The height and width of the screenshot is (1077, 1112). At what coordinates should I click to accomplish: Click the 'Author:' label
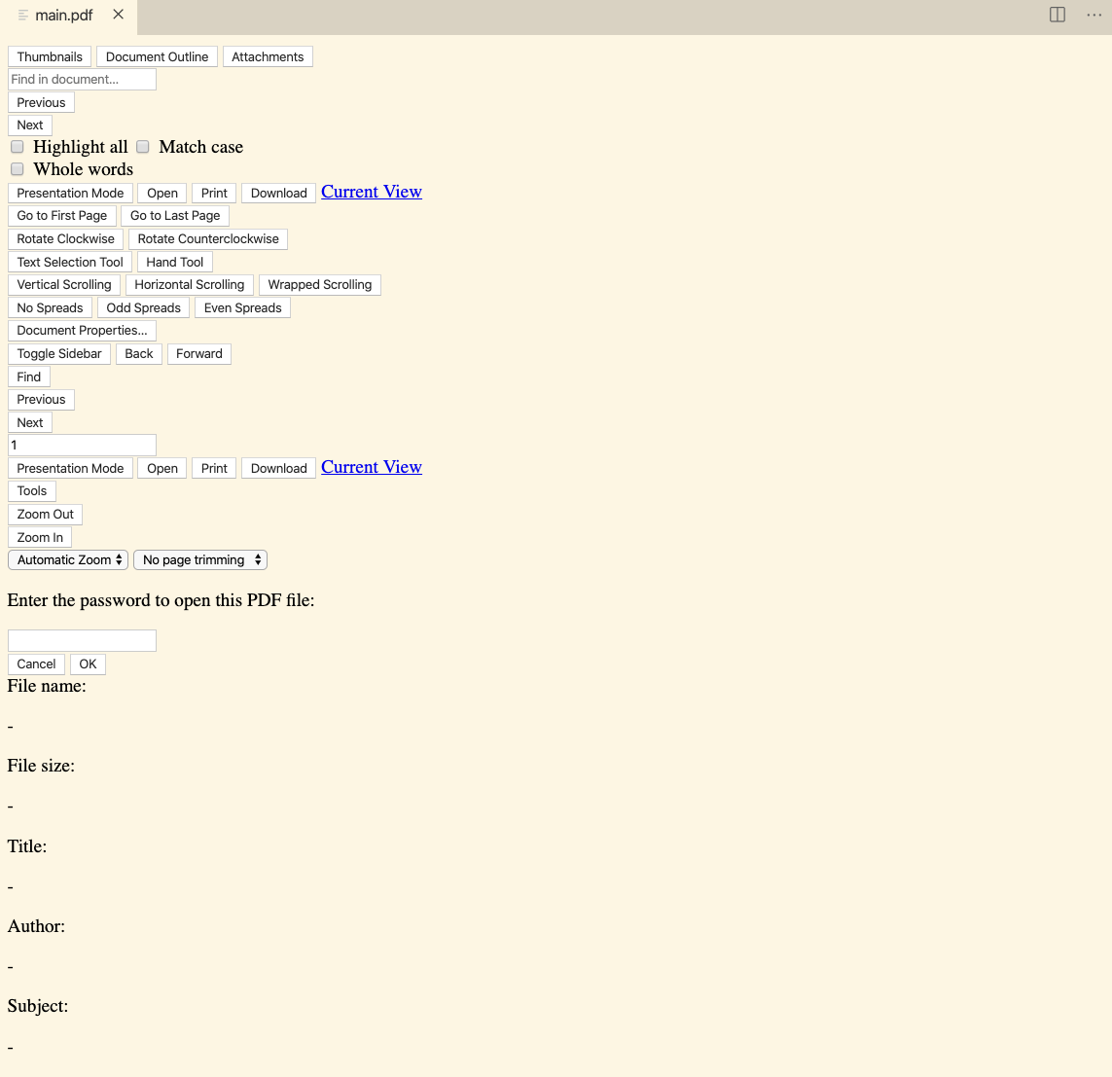pos(36,926)
